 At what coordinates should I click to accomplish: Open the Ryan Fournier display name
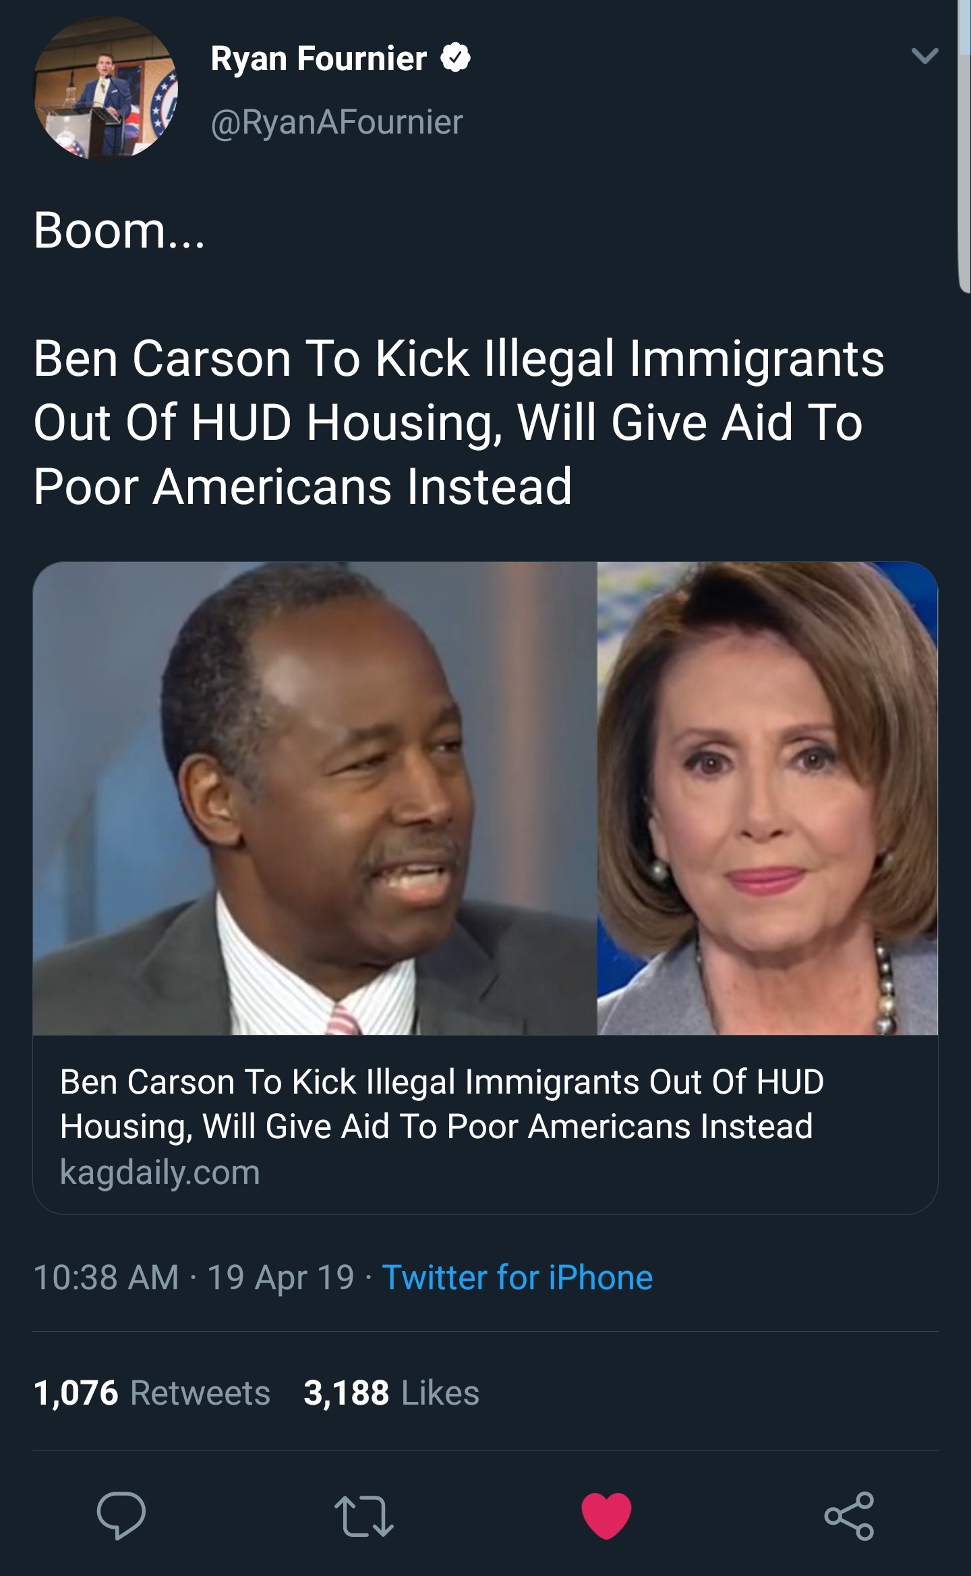pos(319,59)
